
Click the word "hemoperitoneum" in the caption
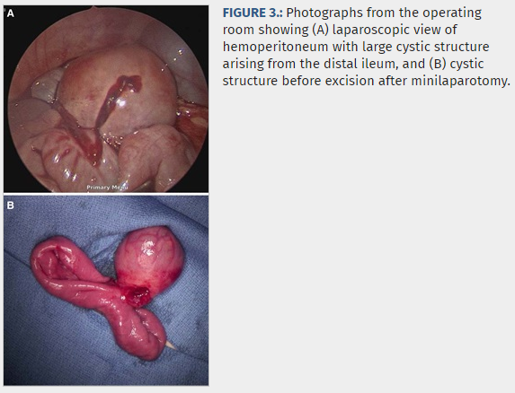(x=275, y=47)
